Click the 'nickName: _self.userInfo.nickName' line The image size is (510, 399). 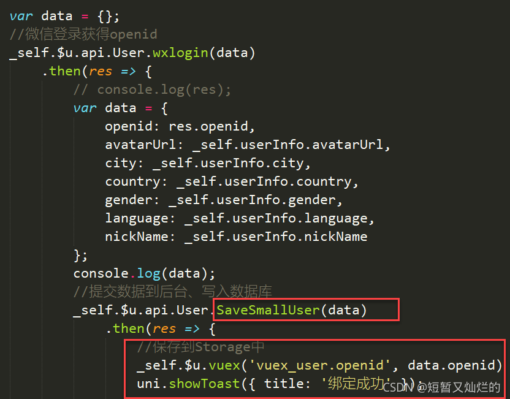coord(236,237)
